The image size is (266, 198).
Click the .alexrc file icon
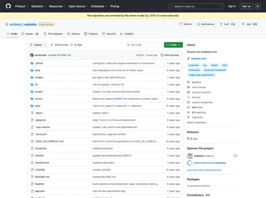(32, 113)
